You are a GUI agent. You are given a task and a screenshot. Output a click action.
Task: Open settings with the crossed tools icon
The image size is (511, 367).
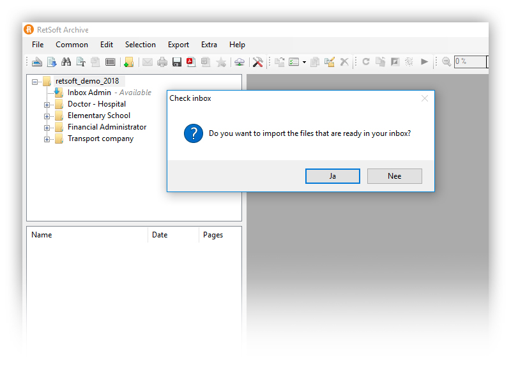(257, 62)
